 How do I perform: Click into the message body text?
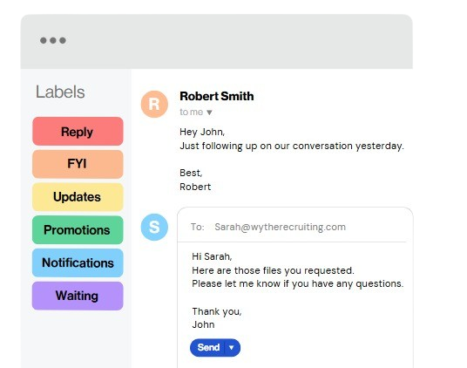pos(297,290)
